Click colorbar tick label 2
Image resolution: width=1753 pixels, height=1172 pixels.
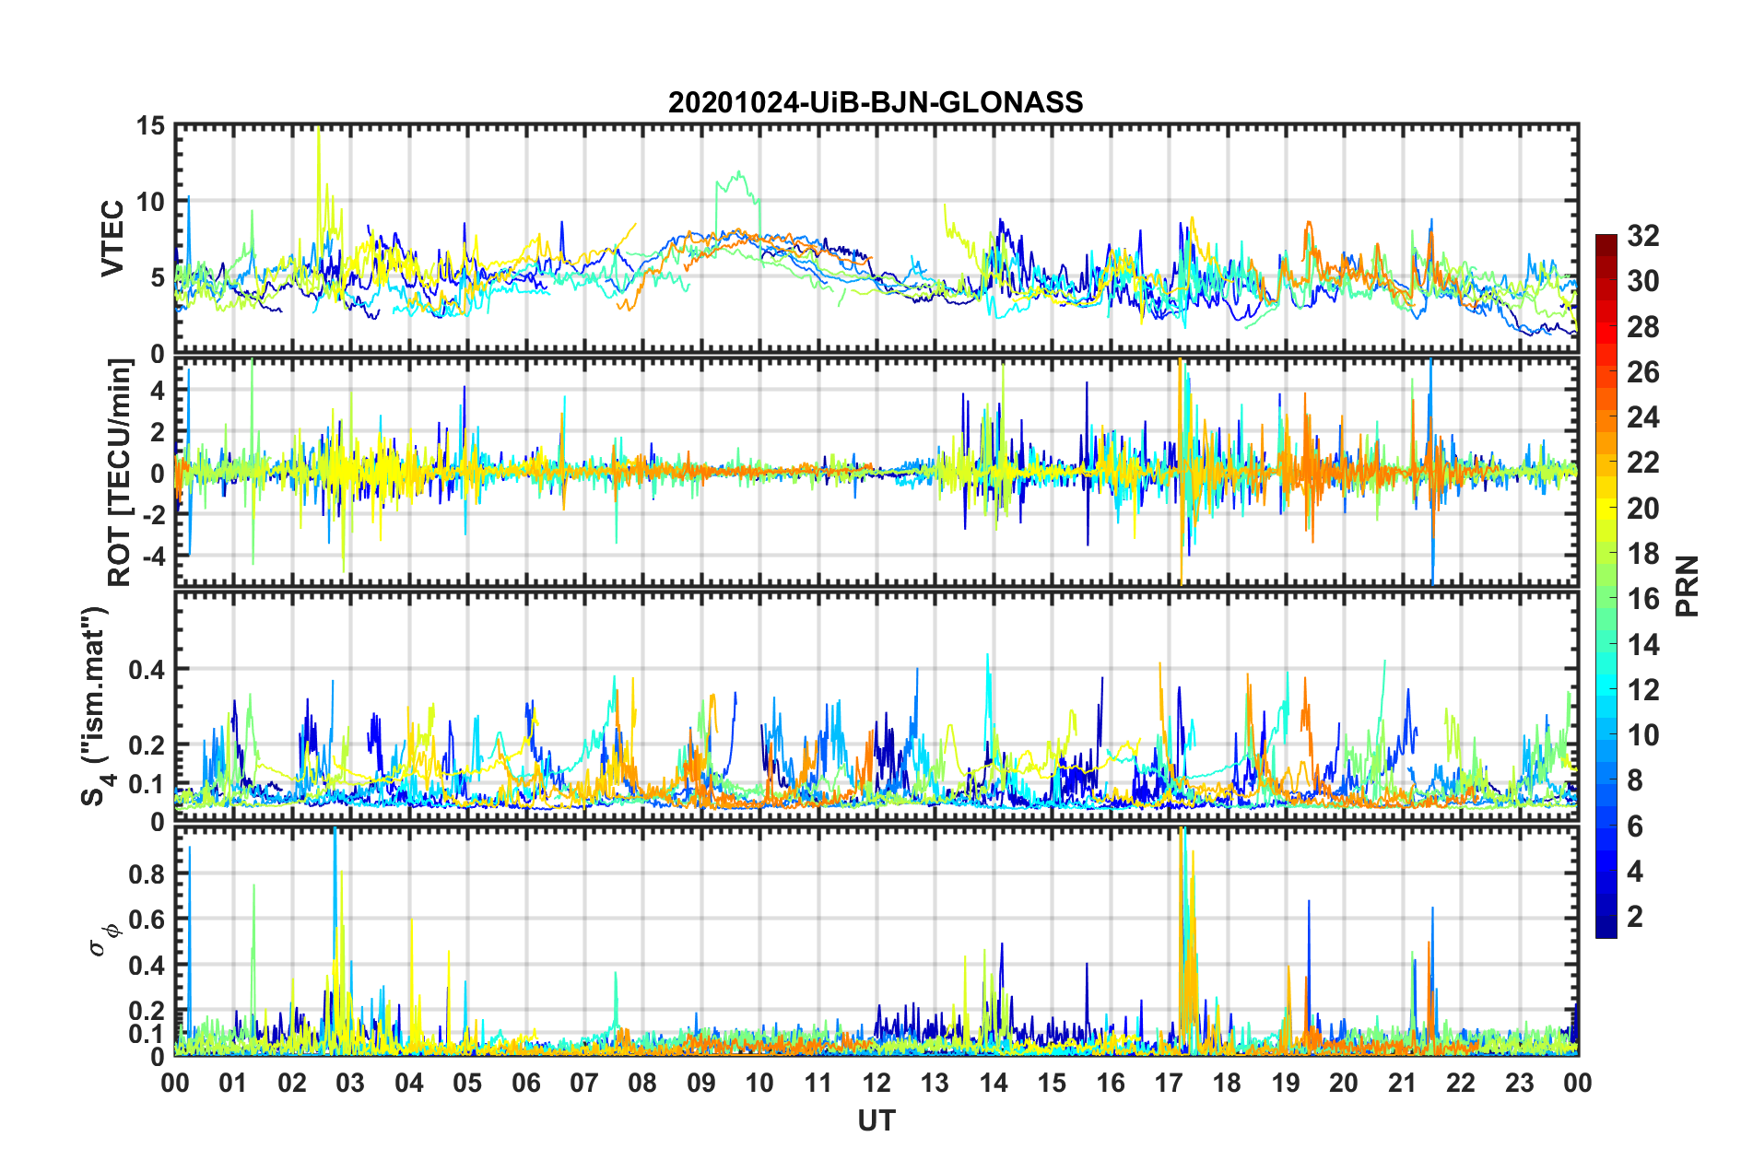1635,916
